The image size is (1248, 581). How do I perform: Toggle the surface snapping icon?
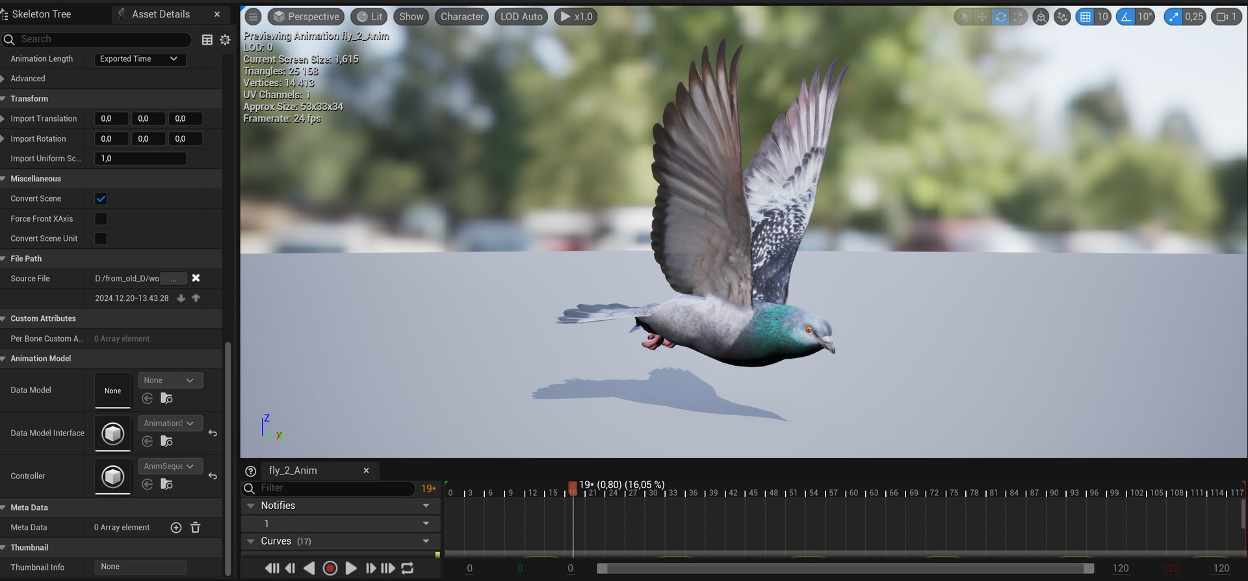tap(1062, 17)
